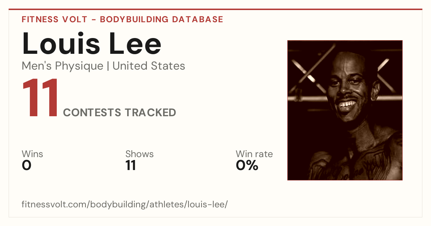This screenshot has height=226, width=431.
Task: Click the 0% win rate value
Action: (x=247, y=165)
